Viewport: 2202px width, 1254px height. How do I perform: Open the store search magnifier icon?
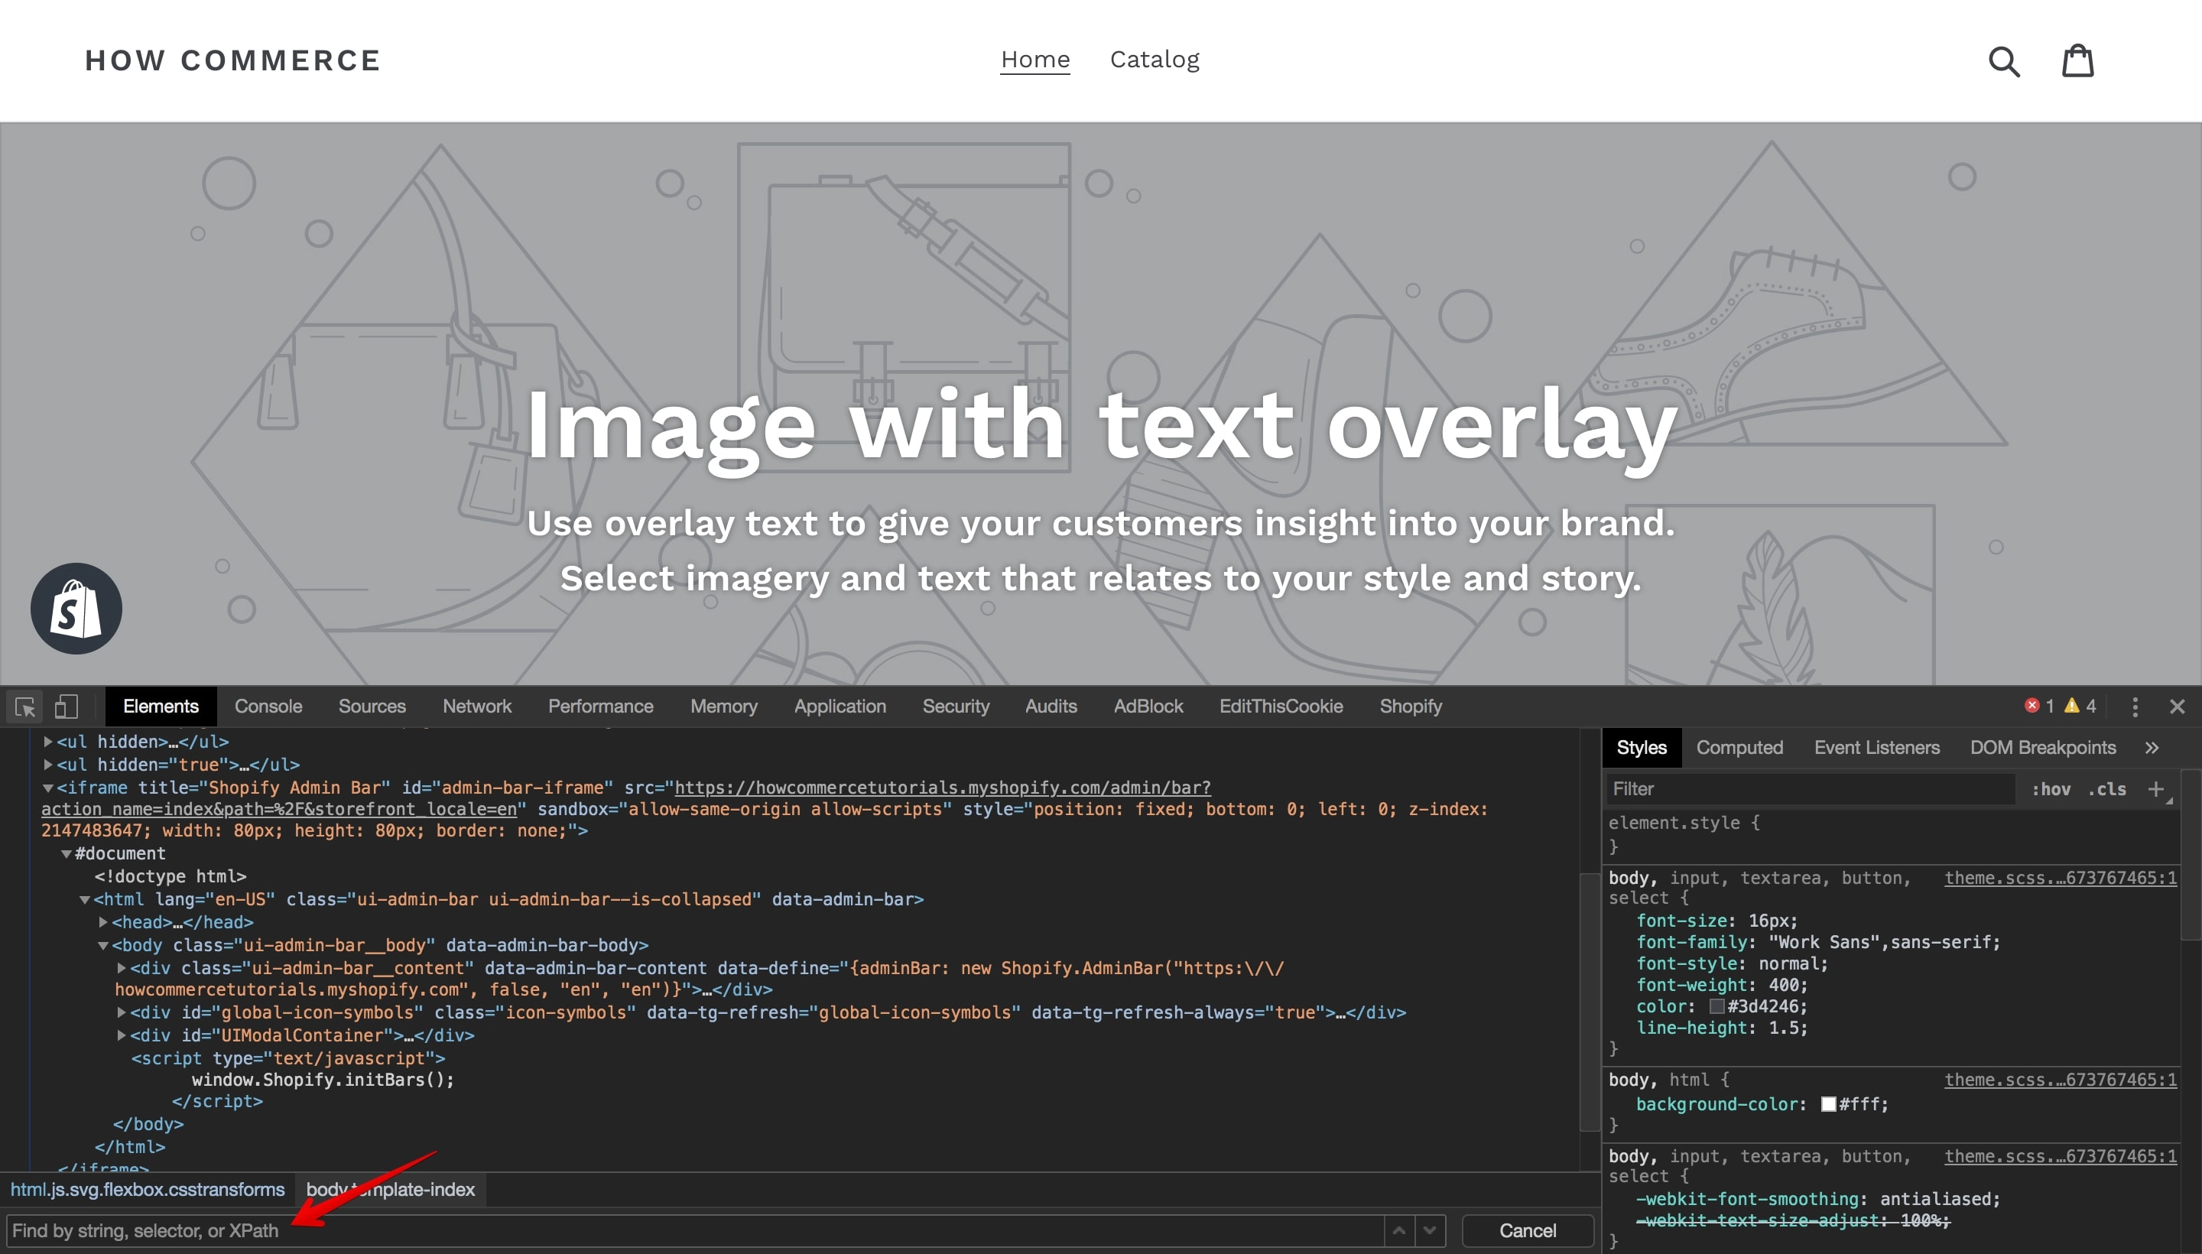pyautogui.click(x=2004, y=61)
